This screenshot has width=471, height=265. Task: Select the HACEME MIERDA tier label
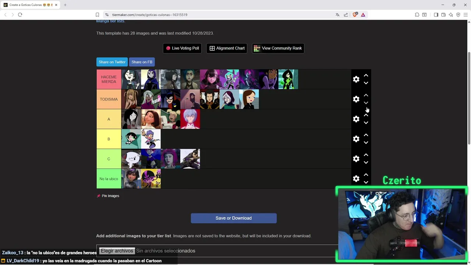[x=109, y=79]
